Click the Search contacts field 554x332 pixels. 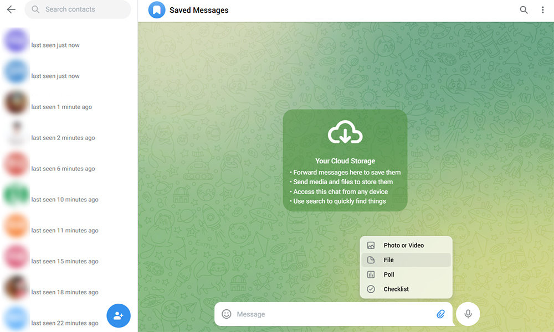(x=80, y=9)
